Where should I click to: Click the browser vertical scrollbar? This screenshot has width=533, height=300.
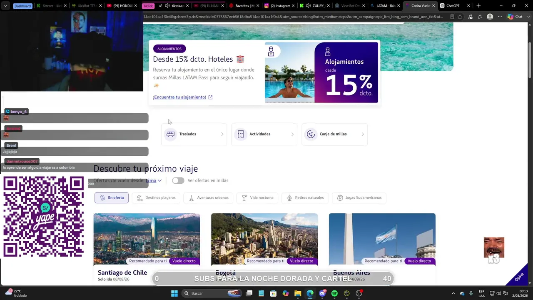pyautogui.click(x=530, y=60)
